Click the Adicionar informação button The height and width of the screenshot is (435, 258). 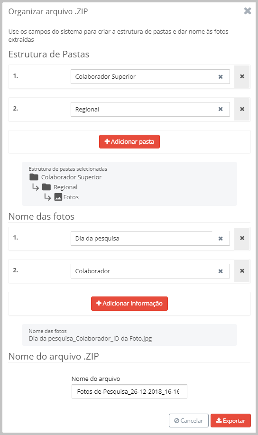point(129,304)
